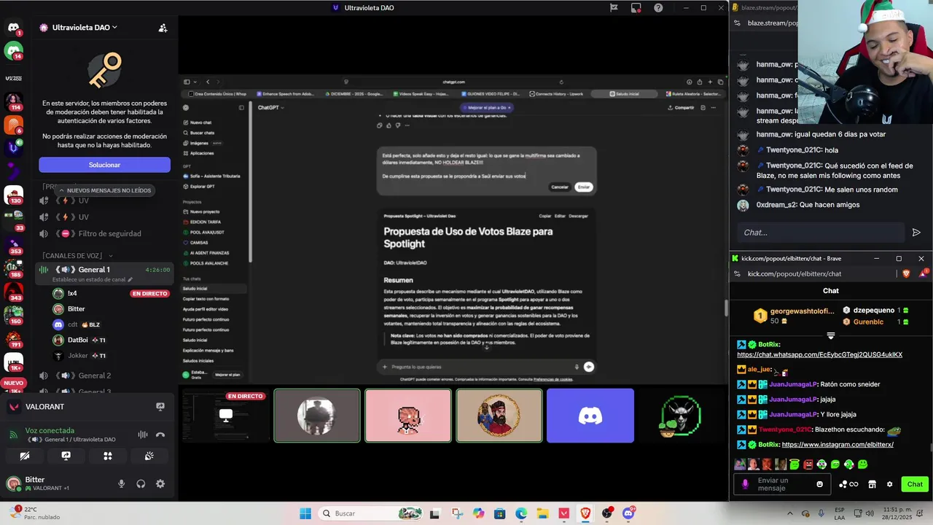Toggle noise suppression waveform icon
The height and width of the screenshot is (525, 933).
(x=142, y=435)
